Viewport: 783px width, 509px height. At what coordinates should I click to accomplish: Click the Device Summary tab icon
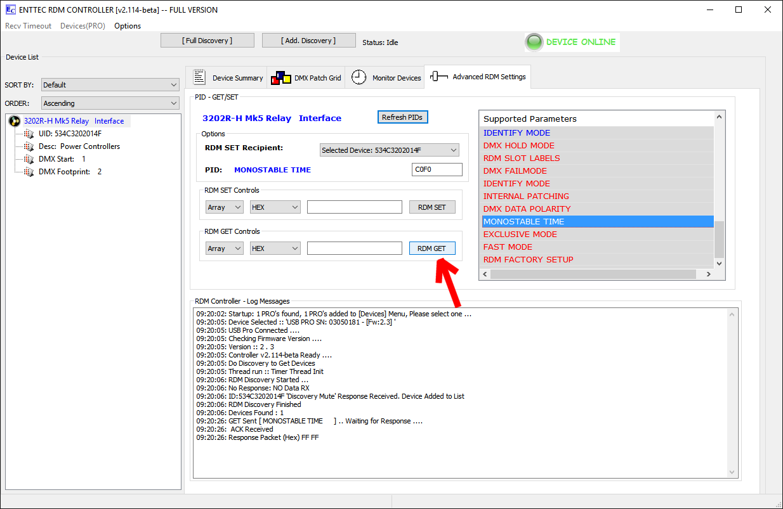pyautogui.click(x=199, y=77)
